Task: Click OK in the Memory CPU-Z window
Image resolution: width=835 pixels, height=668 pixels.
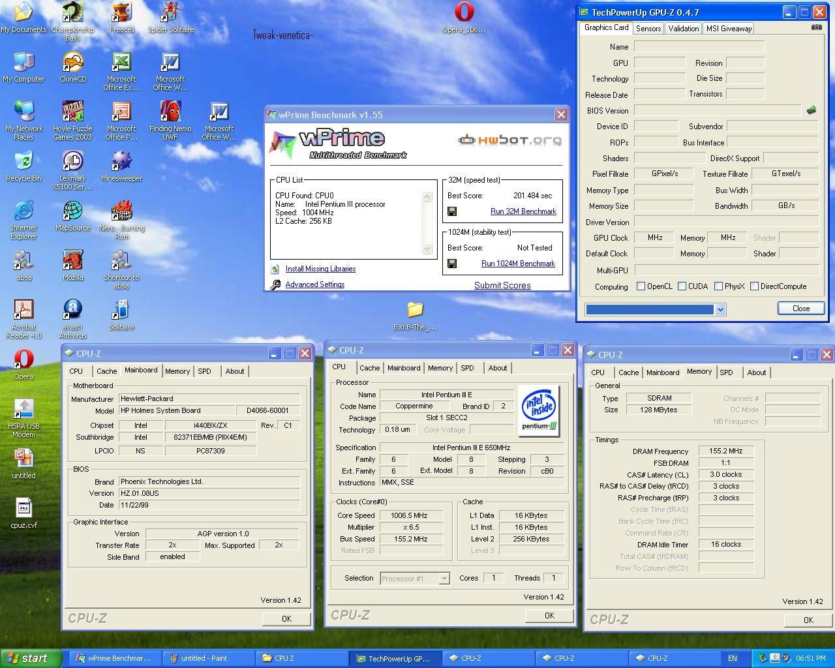Action: (808, 620)
